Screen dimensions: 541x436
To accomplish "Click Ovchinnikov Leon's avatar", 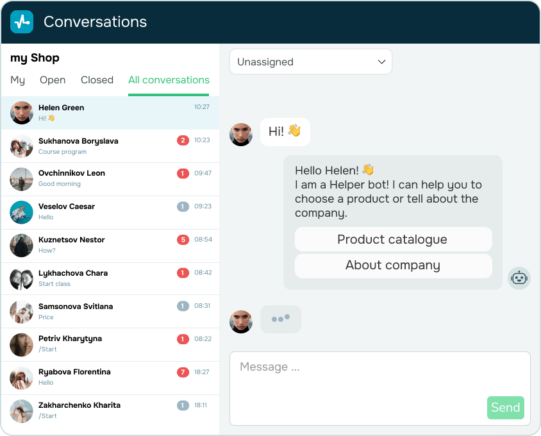I will pyautogui.click(x=21, y=179).
